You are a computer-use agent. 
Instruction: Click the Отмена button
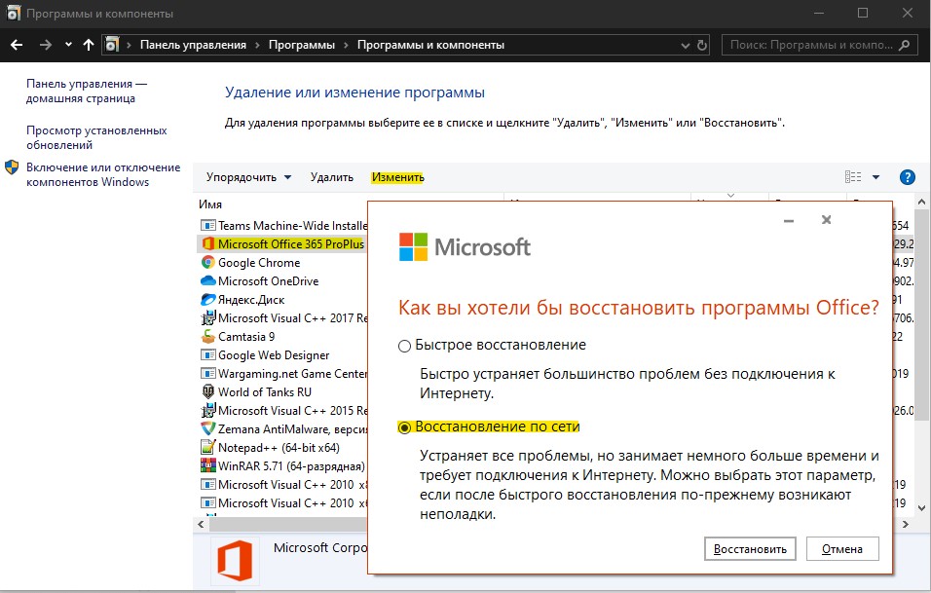coord(842,549)
